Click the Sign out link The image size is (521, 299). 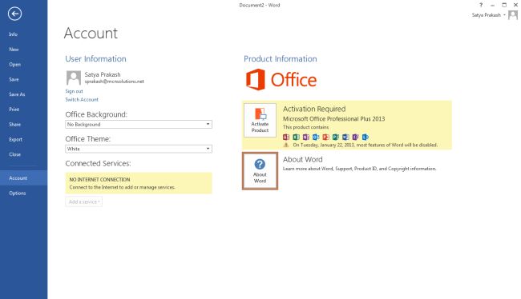(x=74, y=91)
